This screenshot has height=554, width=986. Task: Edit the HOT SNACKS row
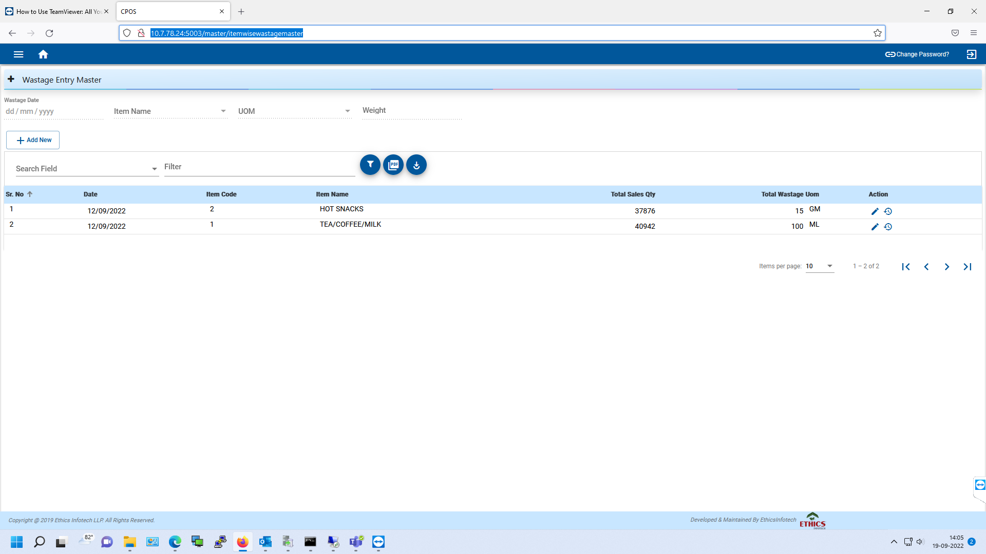(x=875, y=211)
